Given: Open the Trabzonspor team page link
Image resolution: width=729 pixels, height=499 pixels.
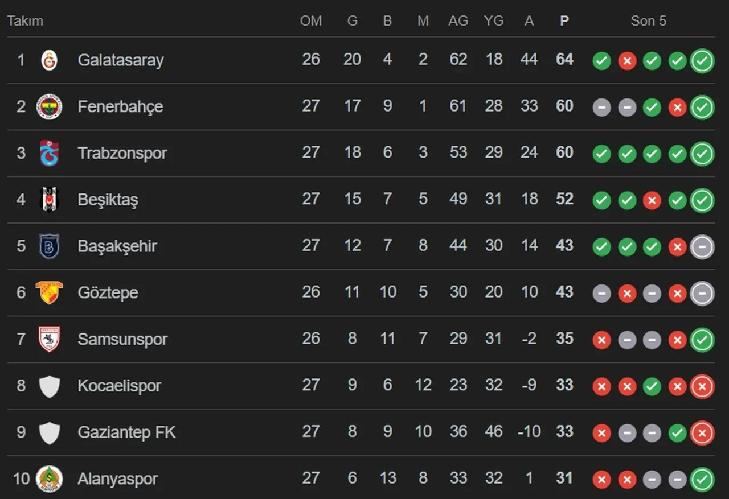Looking at the screenshot, I should tap(122, 153).
